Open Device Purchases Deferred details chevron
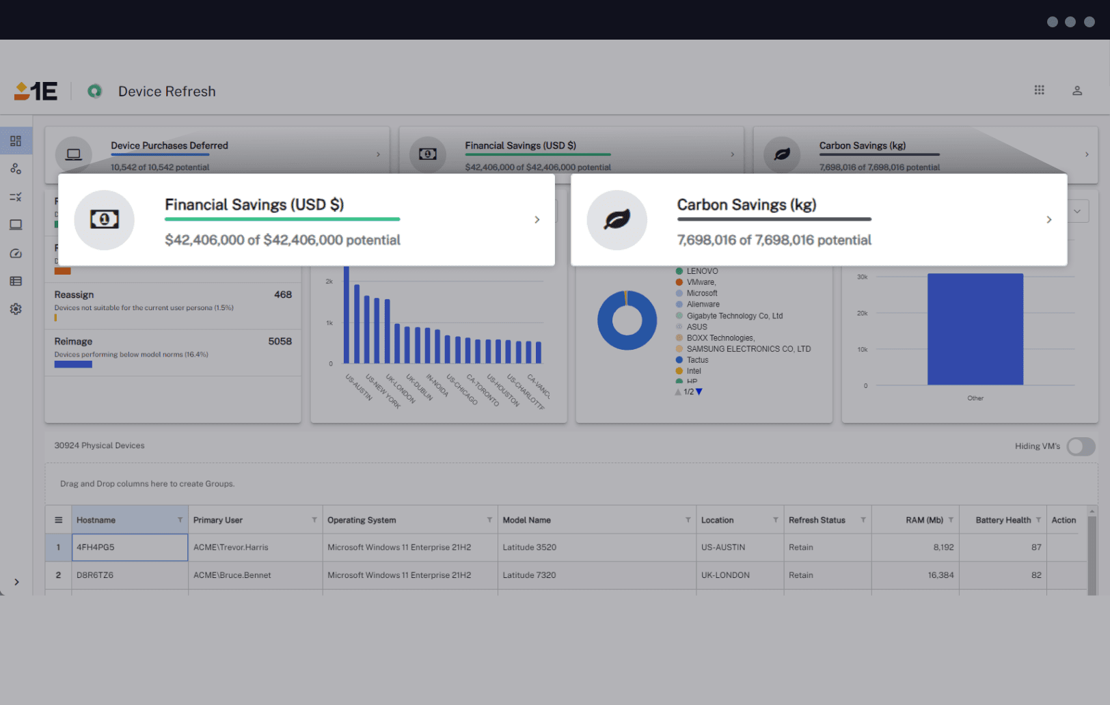Screen dimensions: 1110x705 (x=378, y=154)
